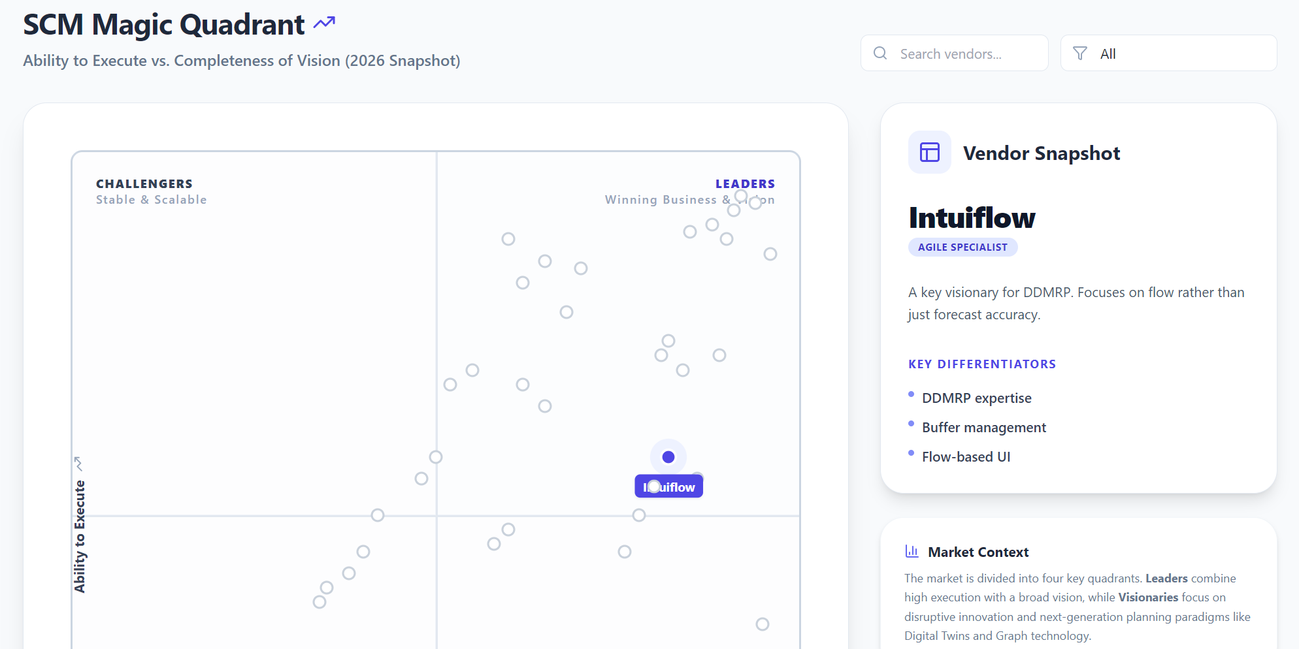Select the isolated vendor dot at chart's bottom right

click(x=762, y=624)
